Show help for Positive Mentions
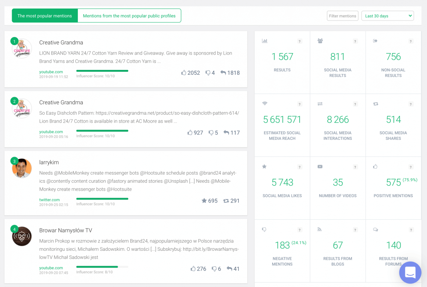 pos(411,167)
